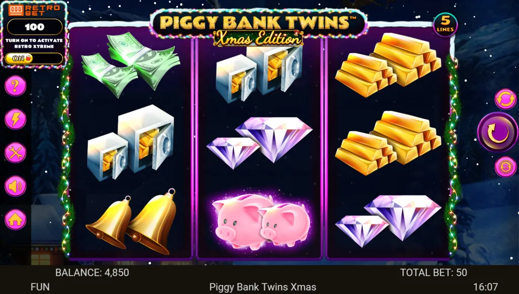Open the wrench and screwdriver settings
The width and height of the screenshot is (519, 294).
[x=15, y=153]
